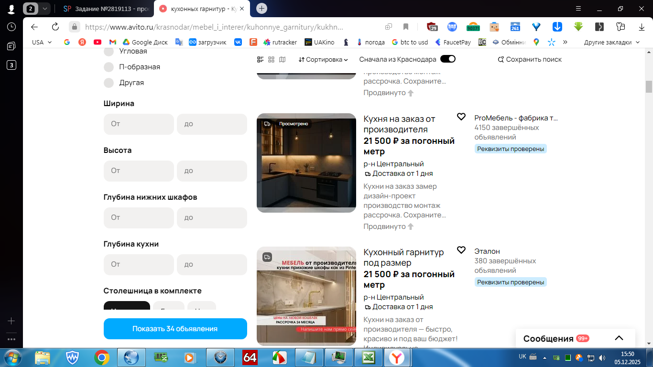Select the Угловая shape radio option
Image resolution: width=653 pixels, height=367 pixels.
coord(109,51)
